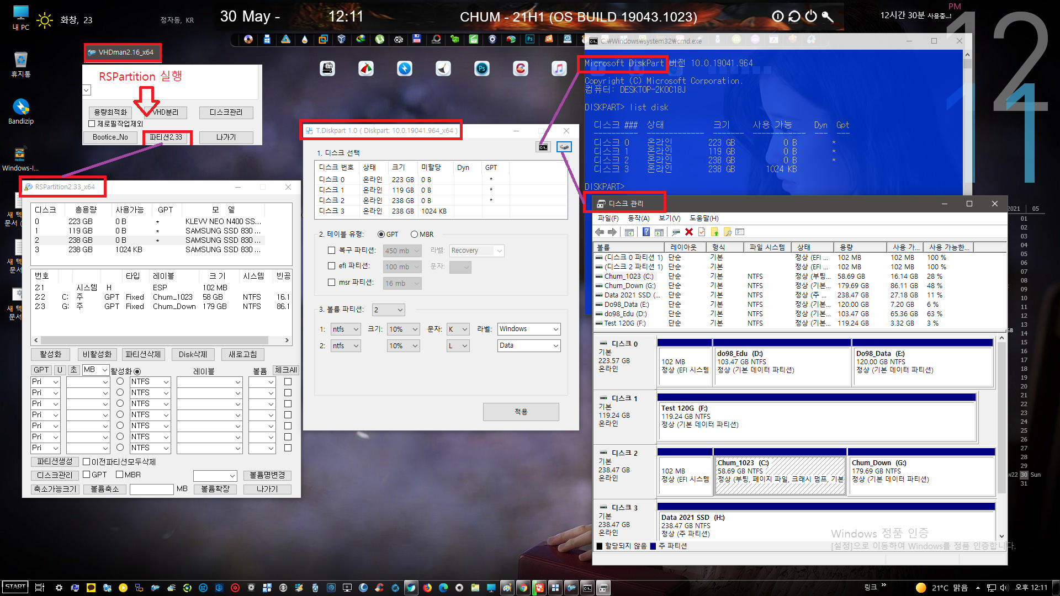The height and width of the screenshot is (596, 1060).
Task: Click the folder with magnifier toolbar icon
Action: click(x=727, y=232)
